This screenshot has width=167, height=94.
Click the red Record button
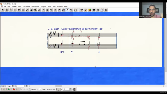pos(14,89)
